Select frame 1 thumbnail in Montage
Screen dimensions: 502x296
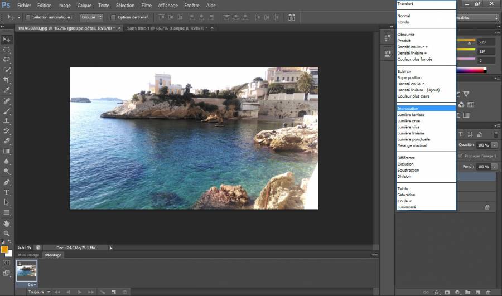[26, 271]
